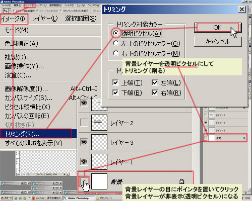Screen dimensions: 252x201
Task: Open the enlarged レイヤー(L) menu
Action: tap(45, 19)
